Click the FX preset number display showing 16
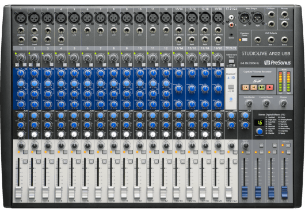 pos(260,123)
